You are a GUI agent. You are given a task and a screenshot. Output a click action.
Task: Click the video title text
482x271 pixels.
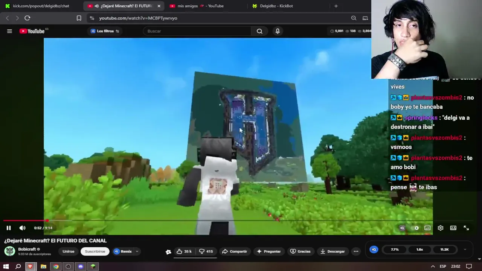pyautogui.click(x=55, y=241)
